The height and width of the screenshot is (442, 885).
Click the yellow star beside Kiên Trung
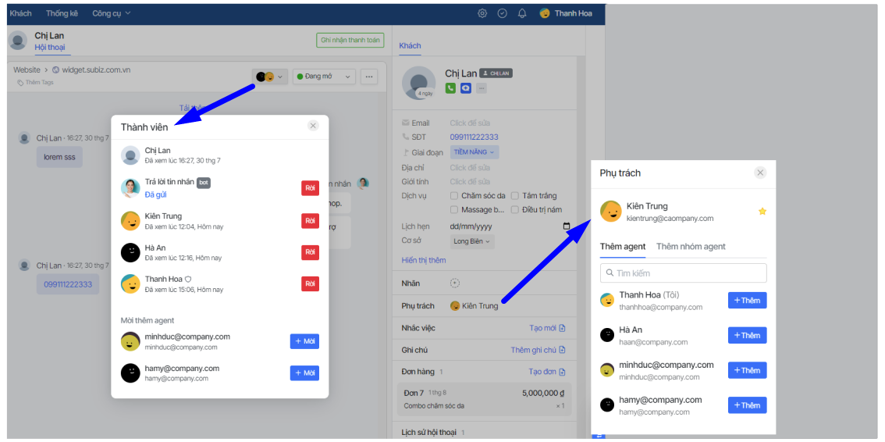point(762,212)
